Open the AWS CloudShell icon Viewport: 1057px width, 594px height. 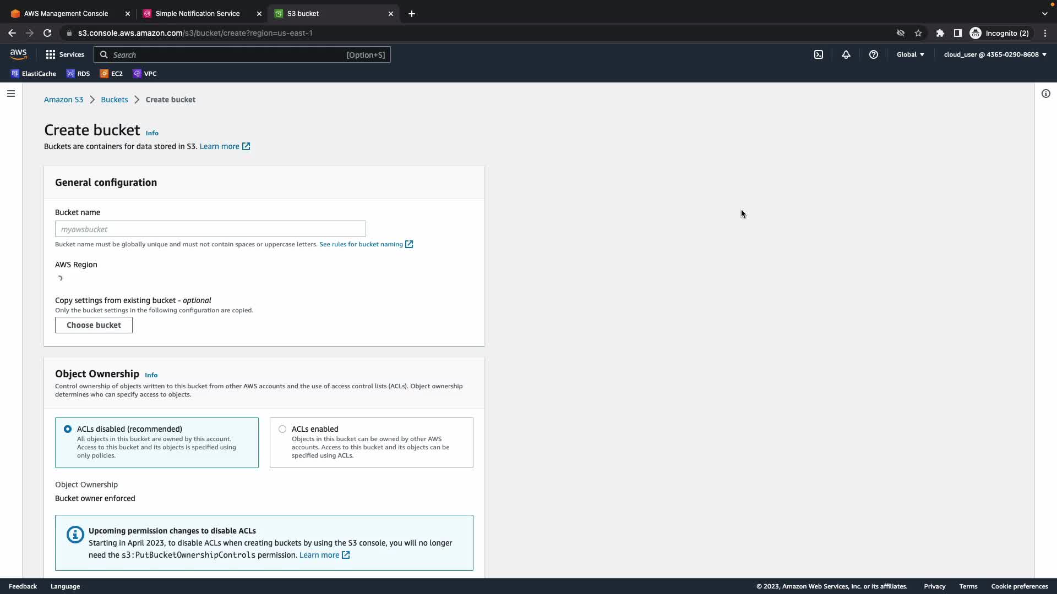click(x=819, y=54)
